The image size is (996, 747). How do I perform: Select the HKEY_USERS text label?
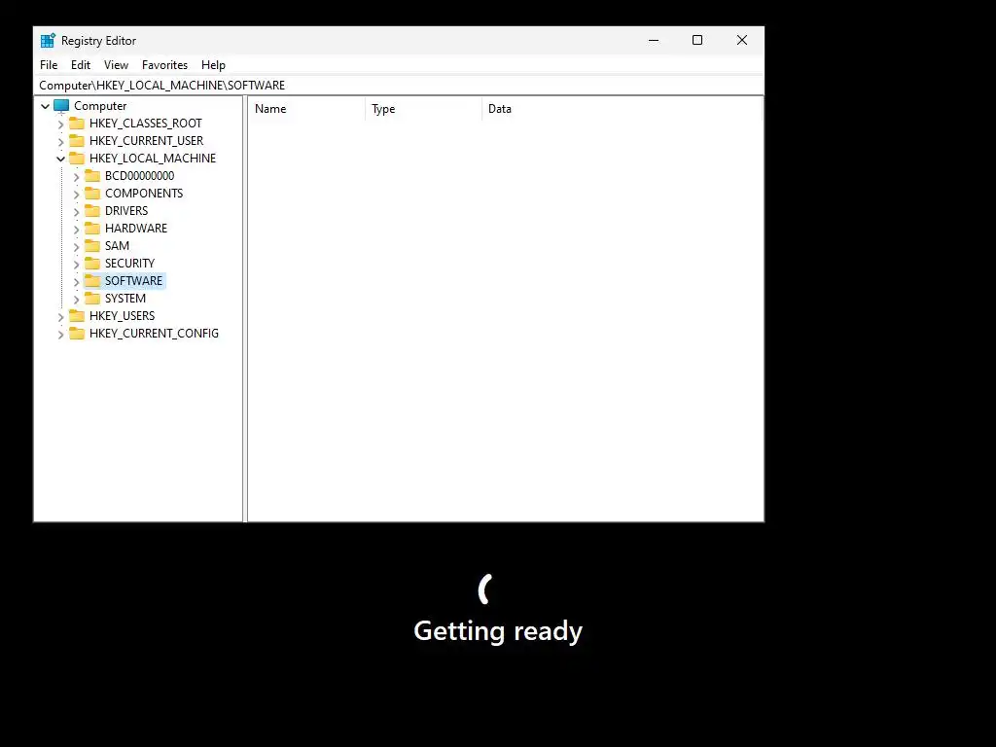pos(122,316)
